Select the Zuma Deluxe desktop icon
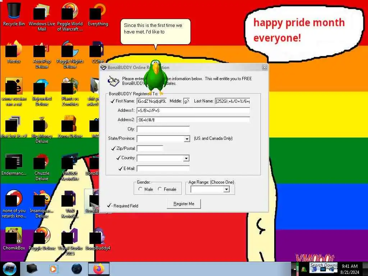Viewport: 368px width, 276px height. pyautogui.click(x=70, y=127)
